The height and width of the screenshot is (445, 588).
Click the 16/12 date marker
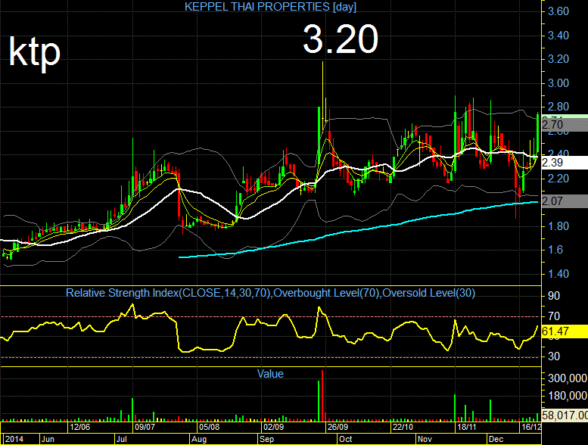pyautogui.click(x=531, y=427)
